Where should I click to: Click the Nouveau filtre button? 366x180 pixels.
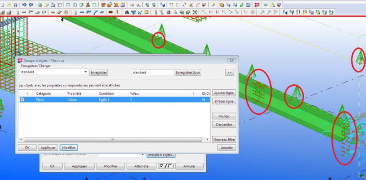pyautogui.click(x=224, y=139)
